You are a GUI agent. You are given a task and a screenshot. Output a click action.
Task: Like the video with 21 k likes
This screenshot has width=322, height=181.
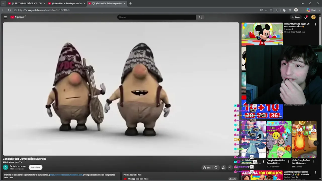coord(207,168)
